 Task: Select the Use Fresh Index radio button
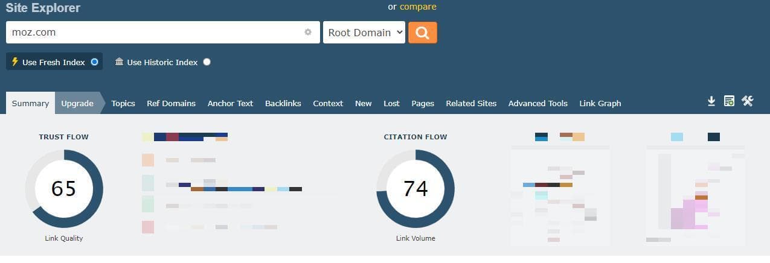[x=94, y=62]
